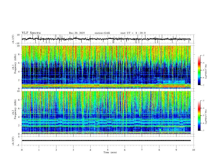This screenshot has width=218, height=168.
Task: Select the date text "Dec. 20, 2025"
Action: (77, 33)
